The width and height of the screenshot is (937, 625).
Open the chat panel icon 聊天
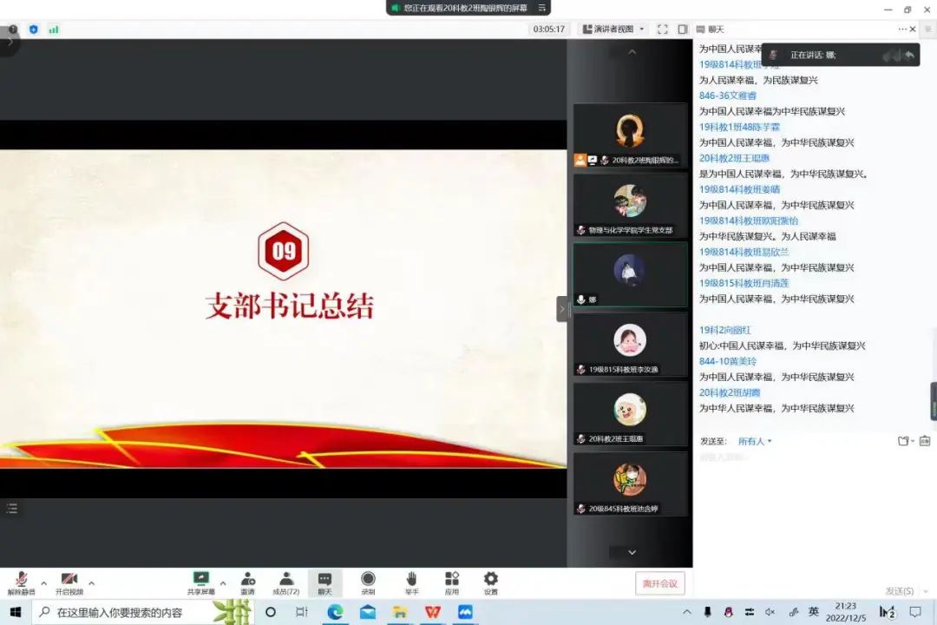pyautogui.click(x=324, y=582)
